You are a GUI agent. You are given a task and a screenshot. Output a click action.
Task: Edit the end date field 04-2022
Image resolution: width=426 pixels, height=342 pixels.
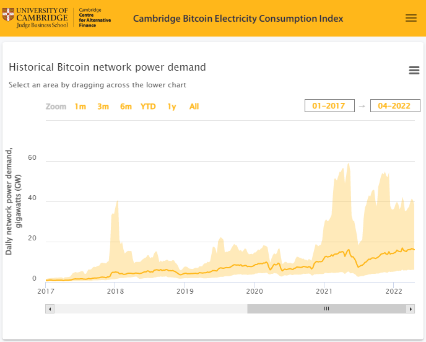click(x=395, y=106)
